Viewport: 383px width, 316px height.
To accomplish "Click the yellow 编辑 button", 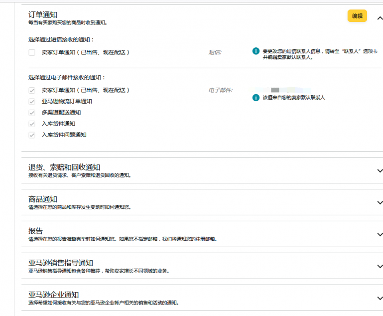I will tap(357, 16).
